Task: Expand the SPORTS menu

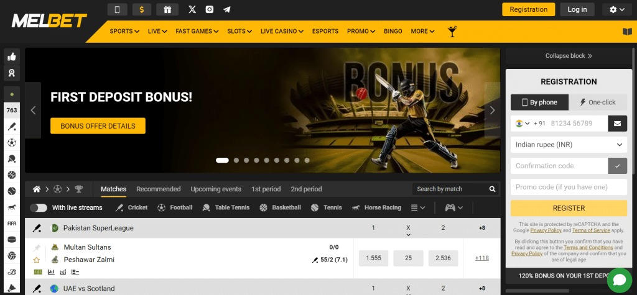Action: 124,31
